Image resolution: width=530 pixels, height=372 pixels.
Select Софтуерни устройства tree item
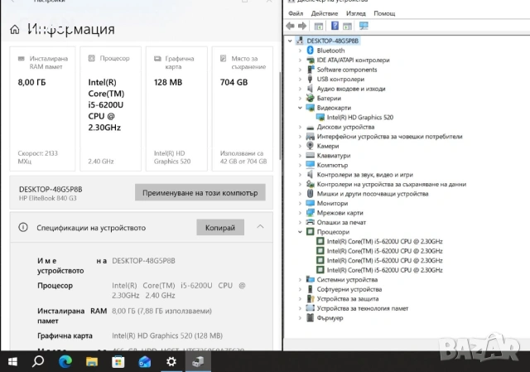(x=349, y=289)
